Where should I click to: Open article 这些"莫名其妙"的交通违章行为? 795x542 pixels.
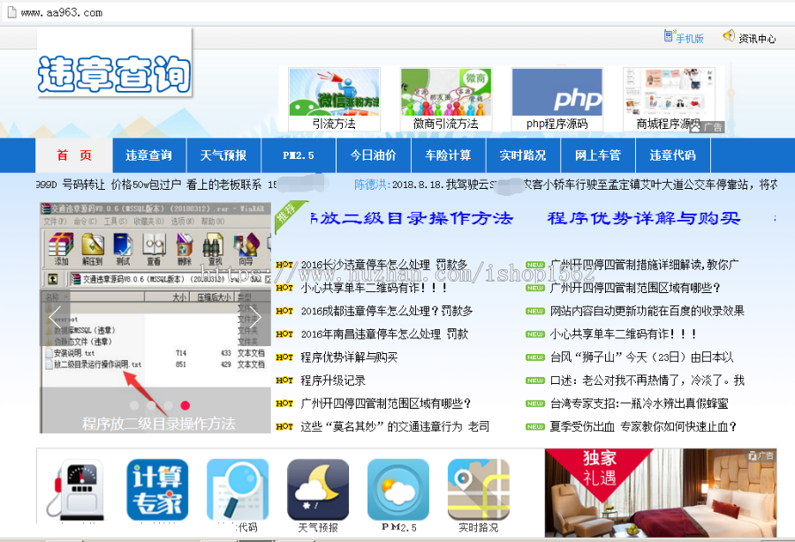coord(395,426)
